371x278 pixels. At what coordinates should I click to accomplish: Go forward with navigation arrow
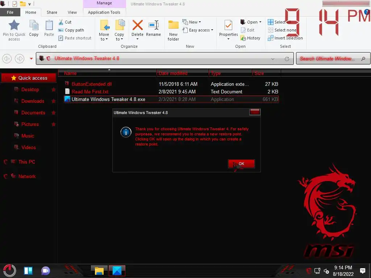pos(20,58)
